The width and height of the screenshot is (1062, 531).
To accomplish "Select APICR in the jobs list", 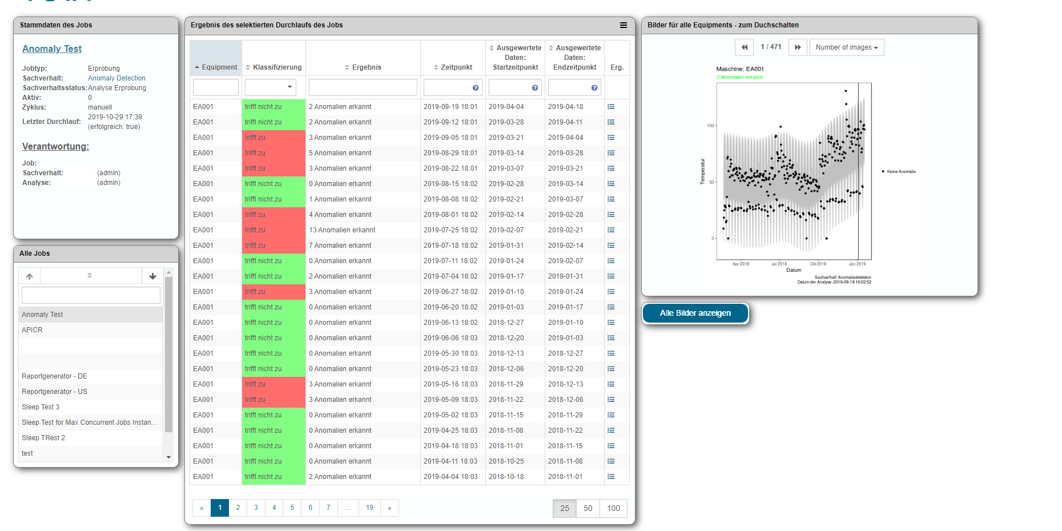I will pyautogui.click(x=91, y=330).
